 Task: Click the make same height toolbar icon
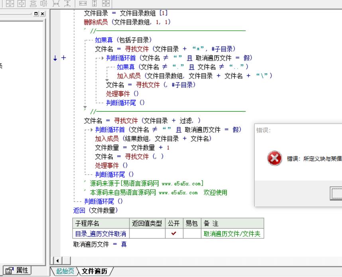pyautogui.click(x=94, y=3)
